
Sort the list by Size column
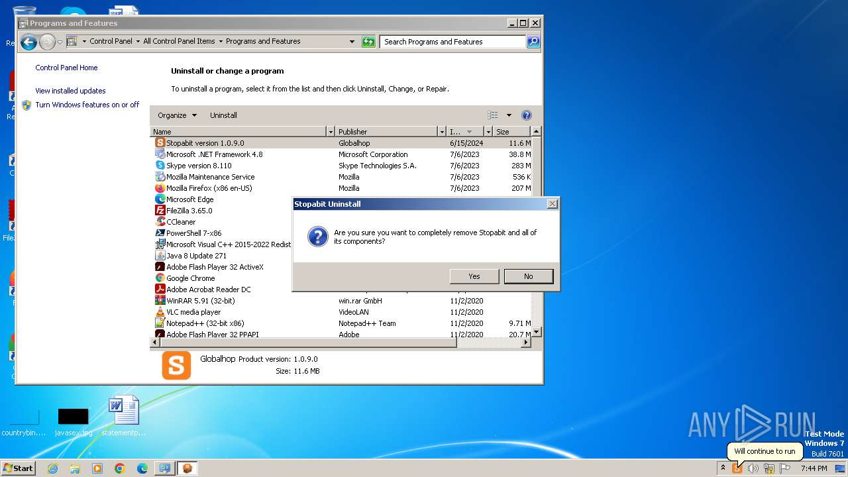pos(511,132)
